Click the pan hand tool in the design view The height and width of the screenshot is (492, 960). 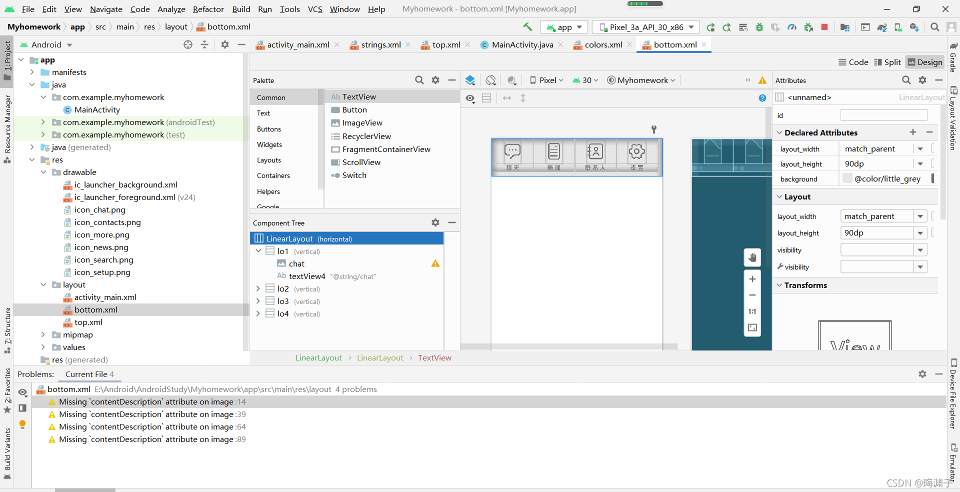point(752,258)
